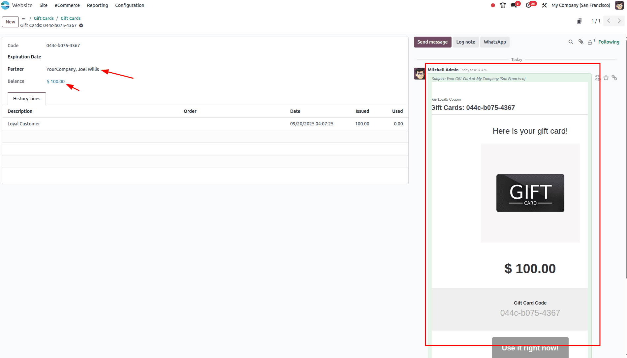Viewport: 627px width, 358px height.
Task: Open the Configuration menu
Action: [130, 5]
